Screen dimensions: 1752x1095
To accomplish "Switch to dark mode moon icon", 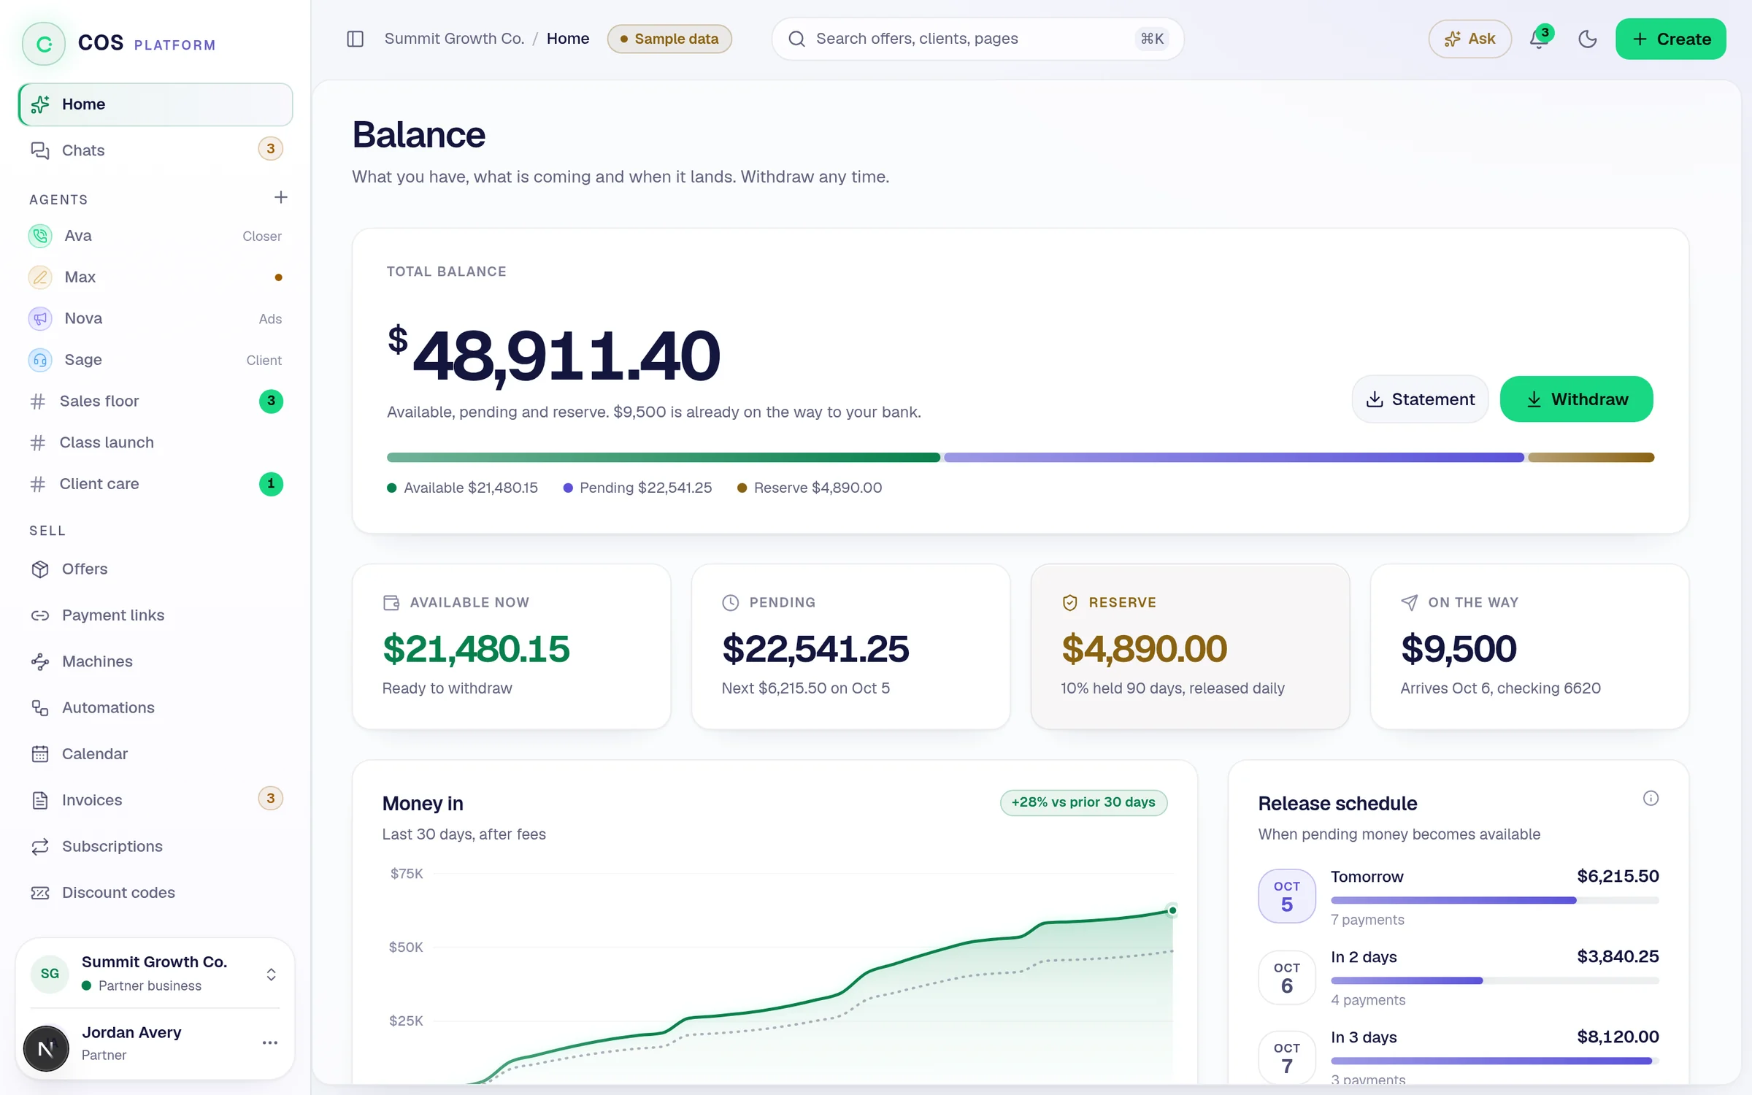I will (1587, 39).
